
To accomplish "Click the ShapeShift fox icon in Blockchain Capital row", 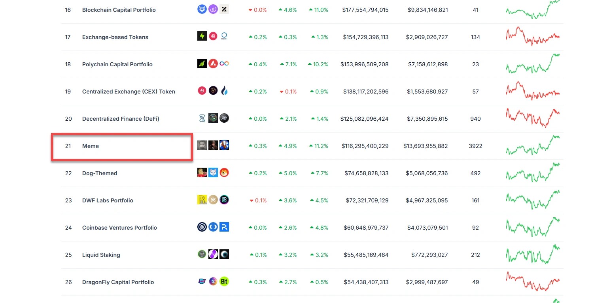I will click(202, 9).
